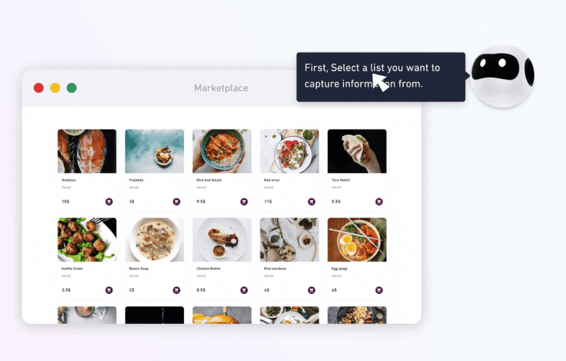Image resolution: width=566 pixels, height=361 pixels.
Task: Click the Chicken Rodim item name
Action: 208,269
